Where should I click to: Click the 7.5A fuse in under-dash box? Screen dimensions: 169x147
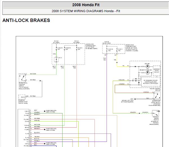[x=107, y=50]
